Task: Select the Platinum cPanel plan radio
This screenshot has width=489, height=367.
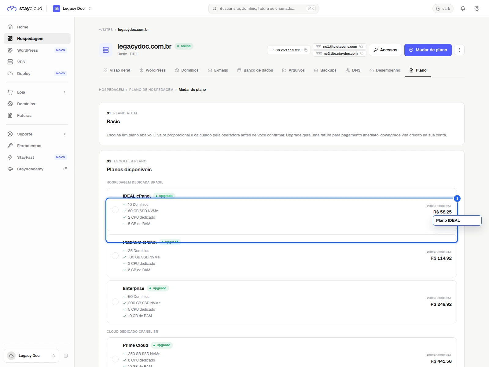Action: coord(115,256)
